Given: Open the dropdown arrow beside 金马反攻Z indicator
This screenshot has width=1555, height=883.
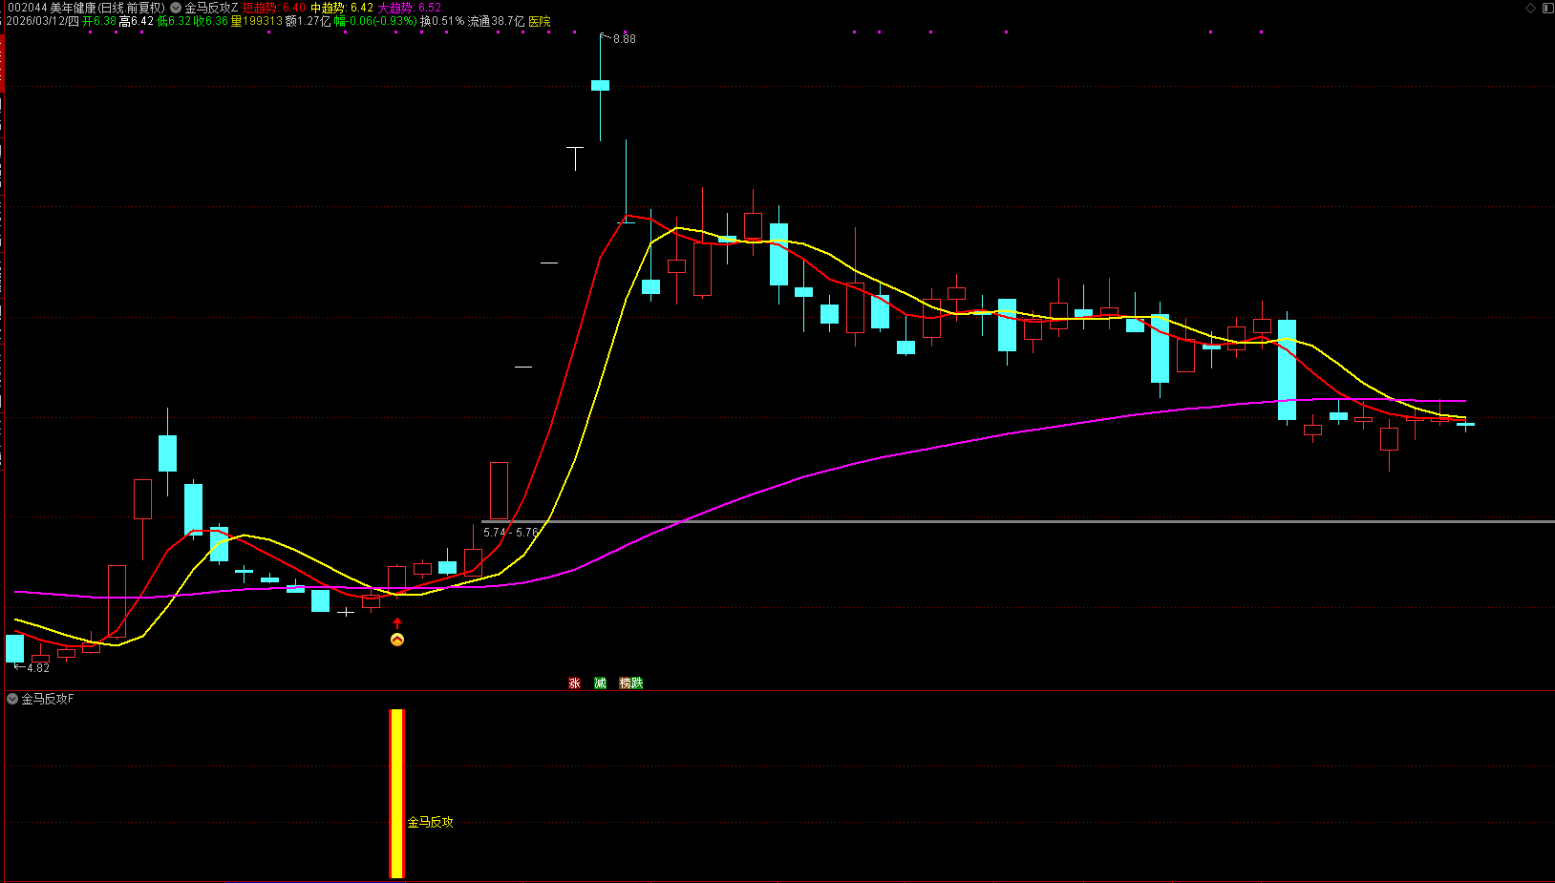Looking at the screenshot, I should [x=176, y=8].
